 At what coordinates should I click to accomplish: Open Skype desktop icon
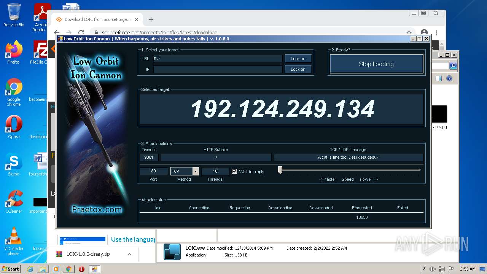[x=14, y=164]
